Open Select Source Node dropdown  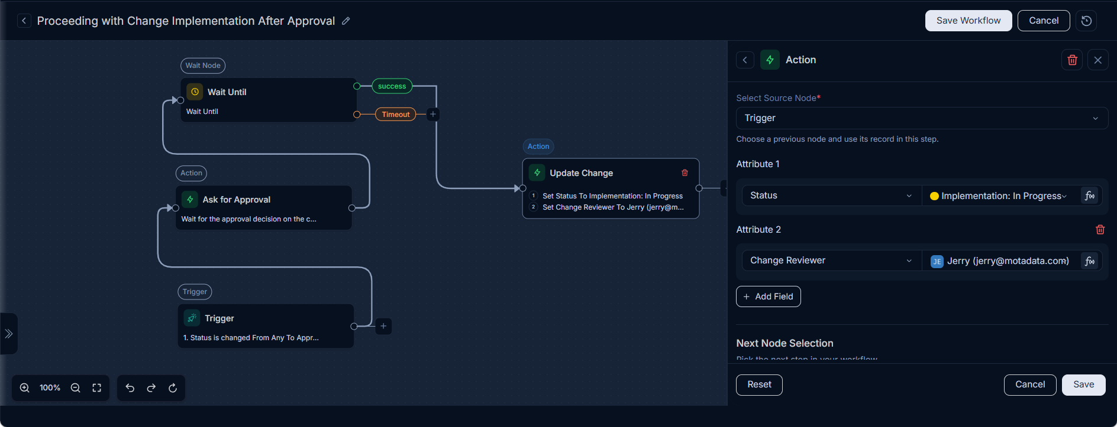coord(922,118)
